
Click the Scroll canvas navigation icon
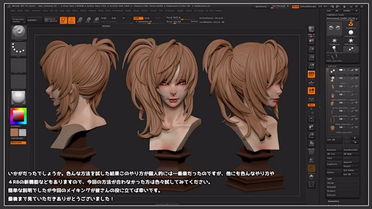coord(312,42)
